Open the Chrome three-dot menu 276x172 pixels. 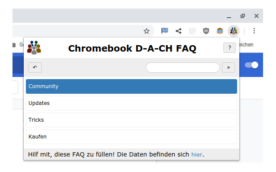(254, 31)
